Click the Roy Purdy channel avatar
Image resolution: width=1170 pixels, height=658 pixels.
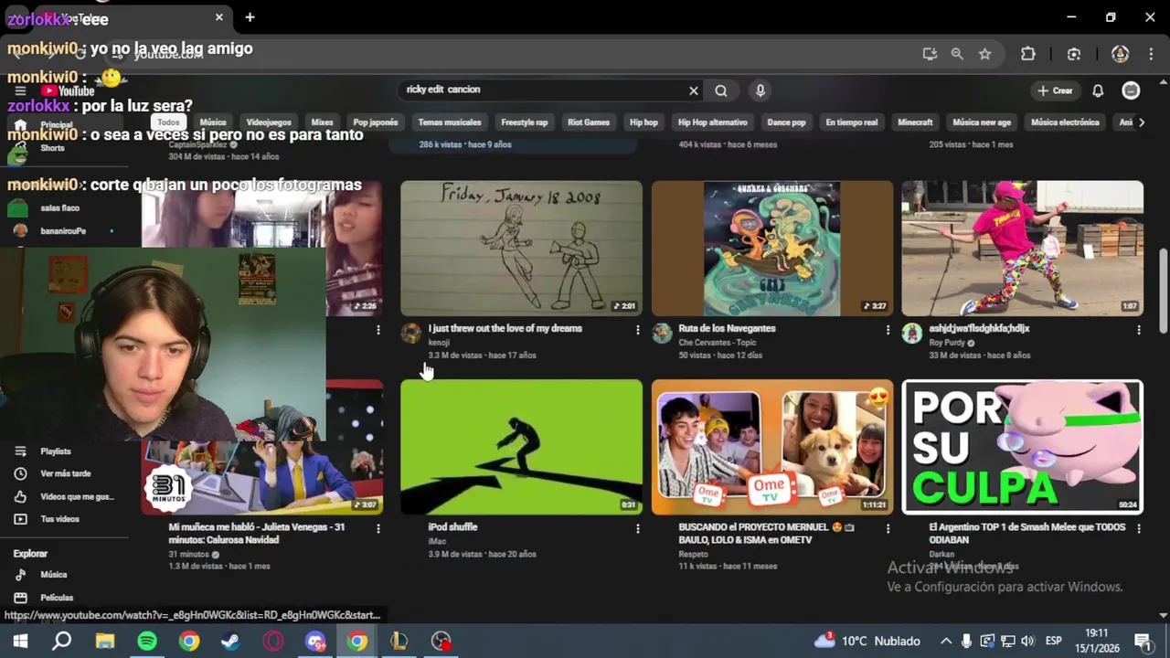[911, 334]
